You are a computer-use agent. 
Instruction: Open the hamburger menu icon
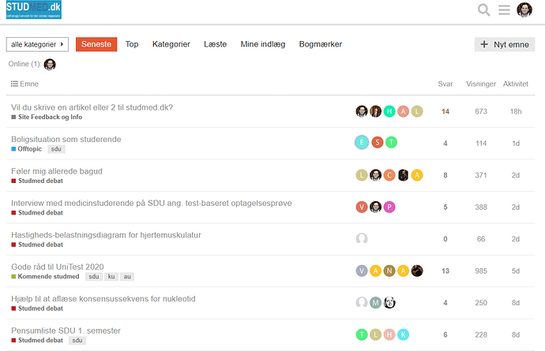click(x=504, y=9)
